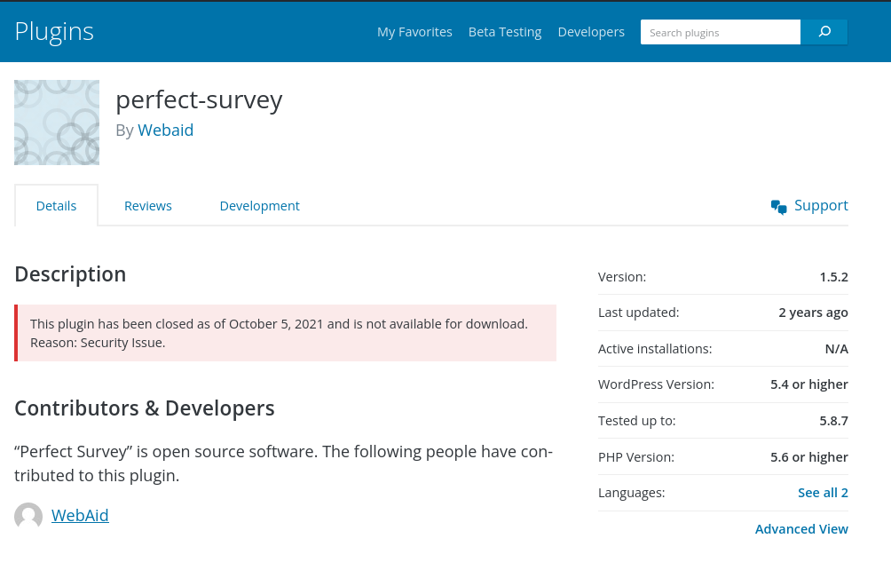Click the Support speech bubbles icon

coord(779,207)
